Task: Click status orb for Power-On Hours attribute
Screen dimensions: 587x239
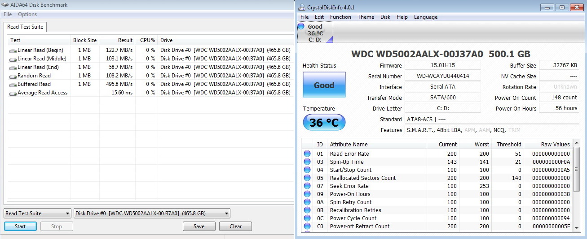Action: pyautogui.click(x=307, y=194)
